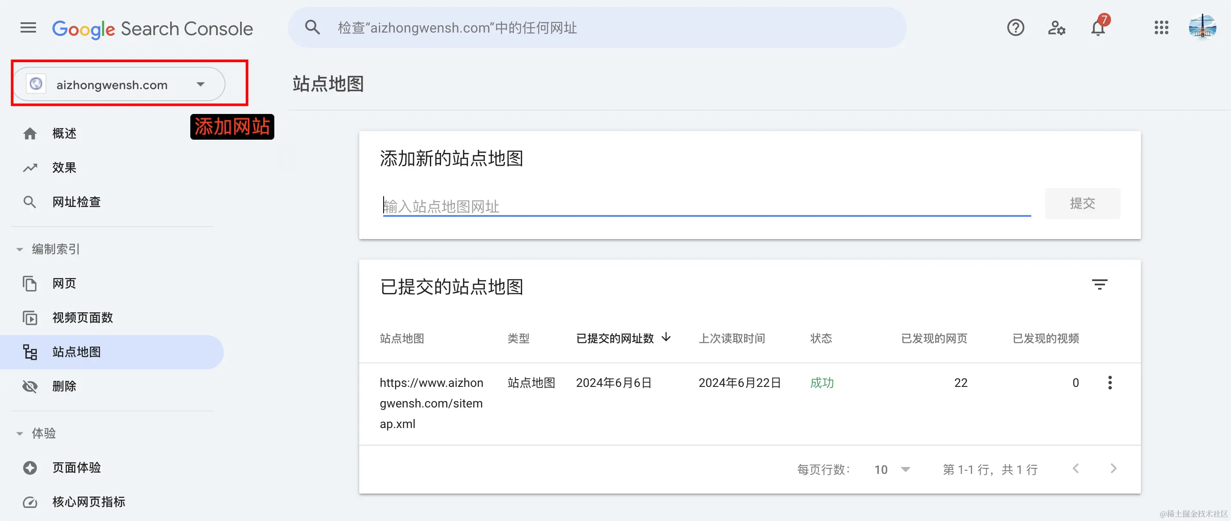
Task: Go to next page of sitemap results
Action: coord(1114,468)
